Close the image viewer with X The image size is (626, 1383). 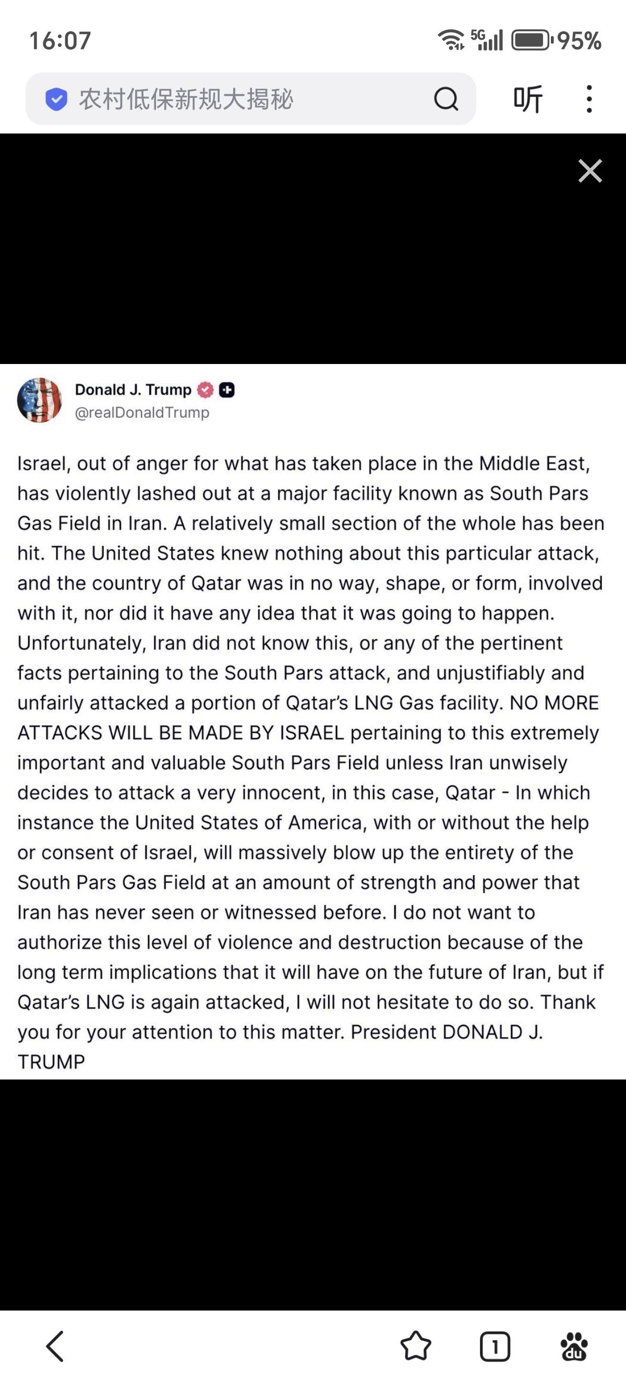pos(590,171)
